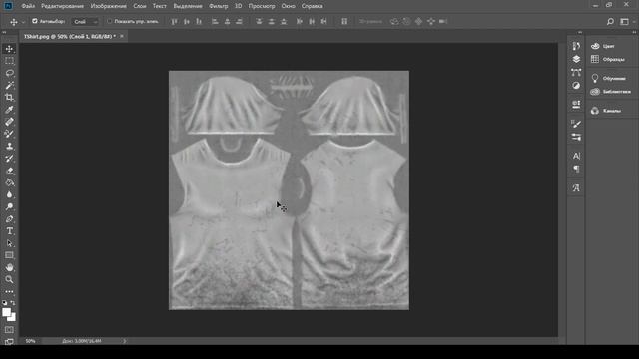Open the Редактирование menu
Image resolution: width=639 pixels, height=359 pixels.
point(62,6)
